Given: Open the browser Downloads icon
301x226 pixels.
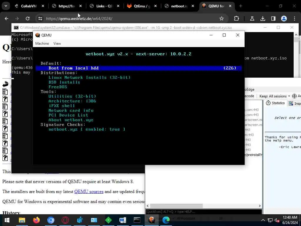Looking at the screenshot, I should (x=262, y=19).
